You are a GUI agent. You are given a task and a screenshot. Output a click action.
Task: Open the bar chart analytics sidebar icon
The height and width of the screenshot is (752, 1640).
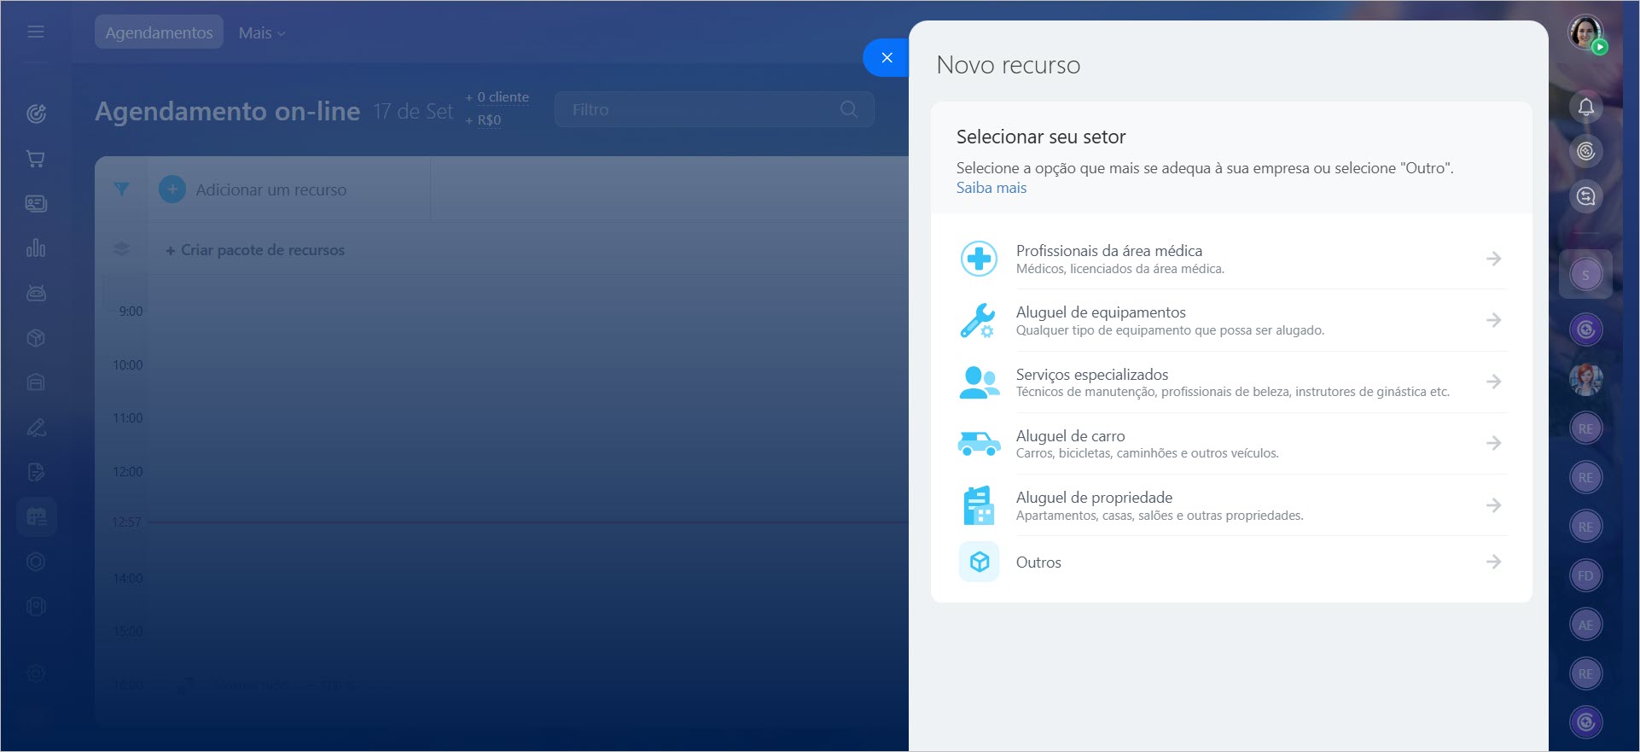point(36,248)
